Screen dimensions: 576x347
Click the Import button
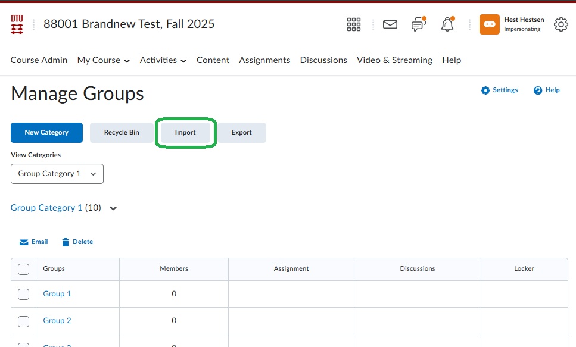point(185,133)
